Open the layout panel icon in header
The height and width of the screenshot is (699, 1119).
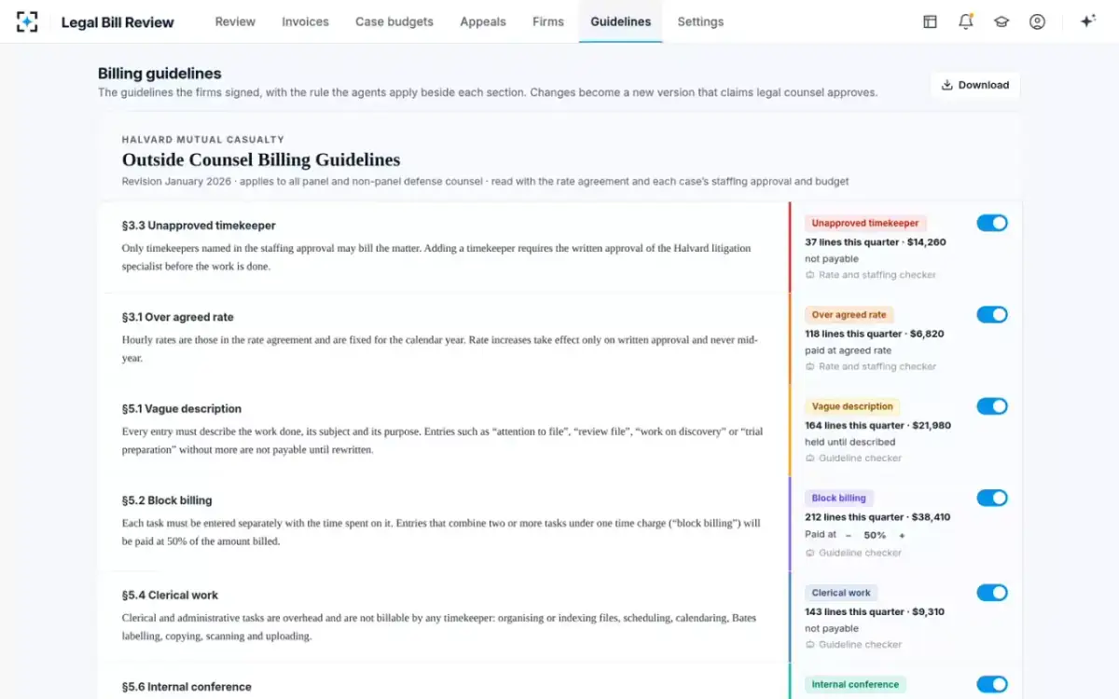pyautogui.click(x=930, y=21)
